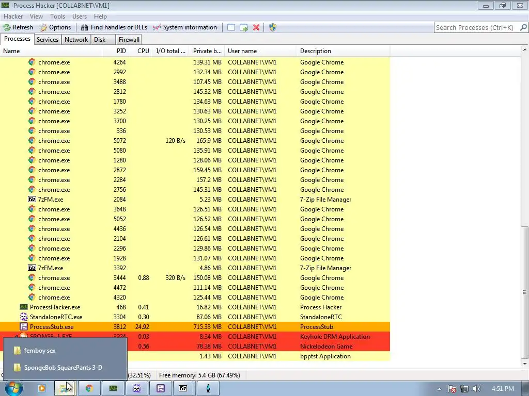The image size is (529, 396).
Task: Click the Find window toolbar icon
Action: pos(231,27)
